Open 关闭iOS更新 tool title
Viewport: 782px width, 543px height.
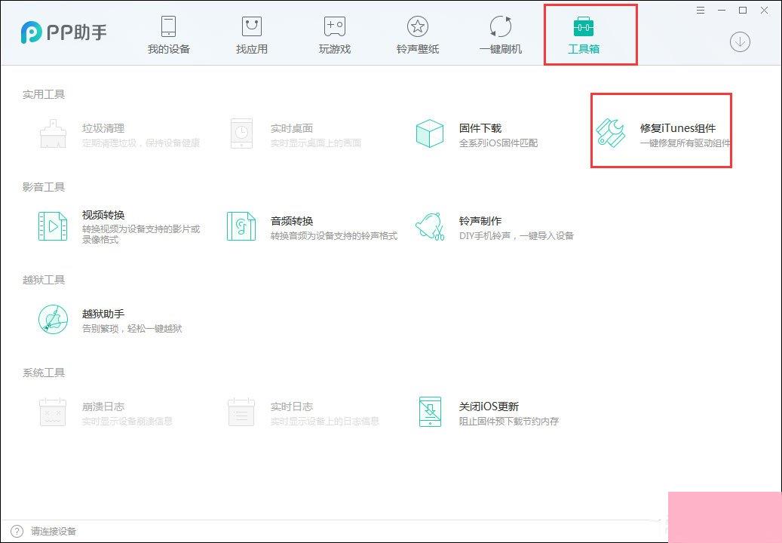pos(489,406)
